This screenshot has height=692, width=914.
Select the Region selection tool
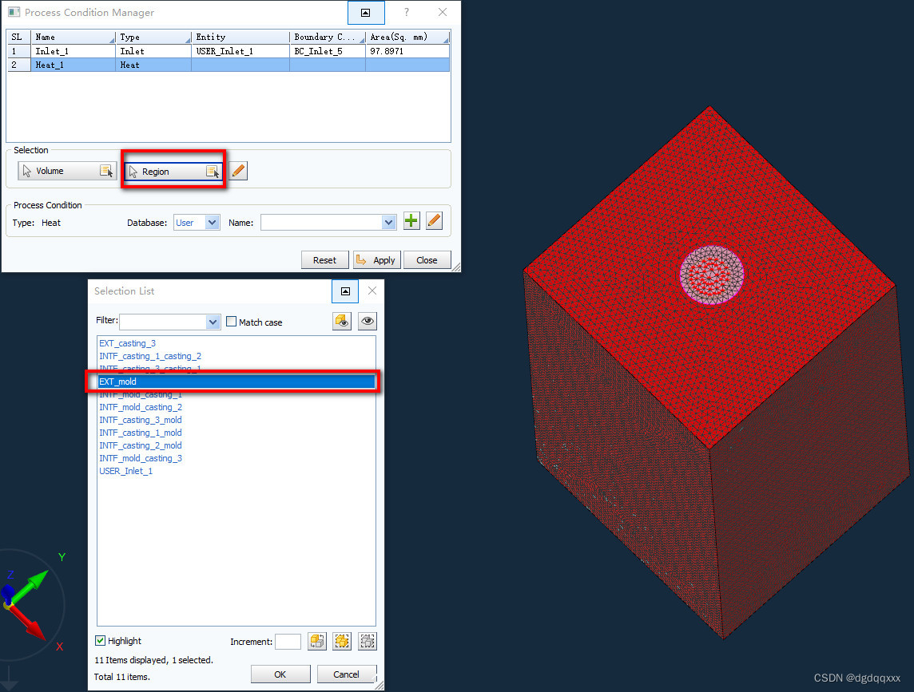[172, 171]
